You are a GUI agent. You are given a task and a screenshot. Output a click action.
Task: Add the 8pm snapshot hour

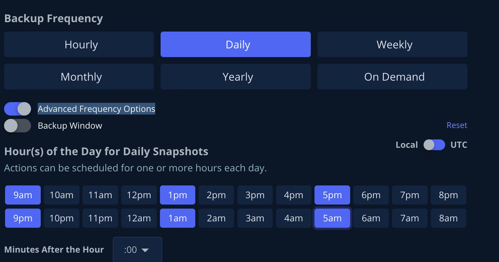click(448, 195)
